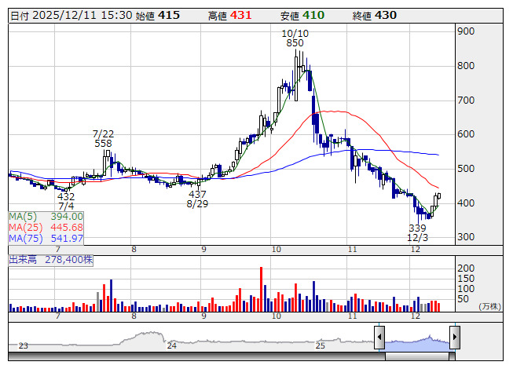Click the 700 price axis label

(x=466, y=100)
